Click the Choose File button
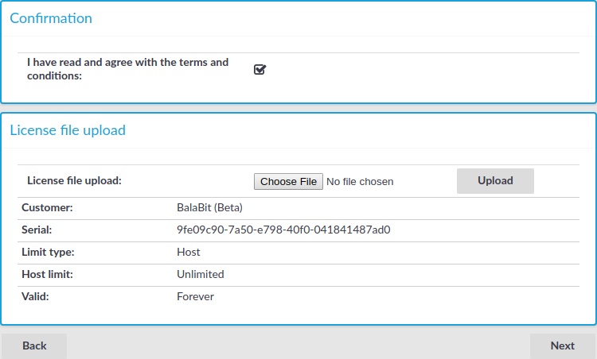This screenshot has height=359, width=597. [x=288, y=182]
